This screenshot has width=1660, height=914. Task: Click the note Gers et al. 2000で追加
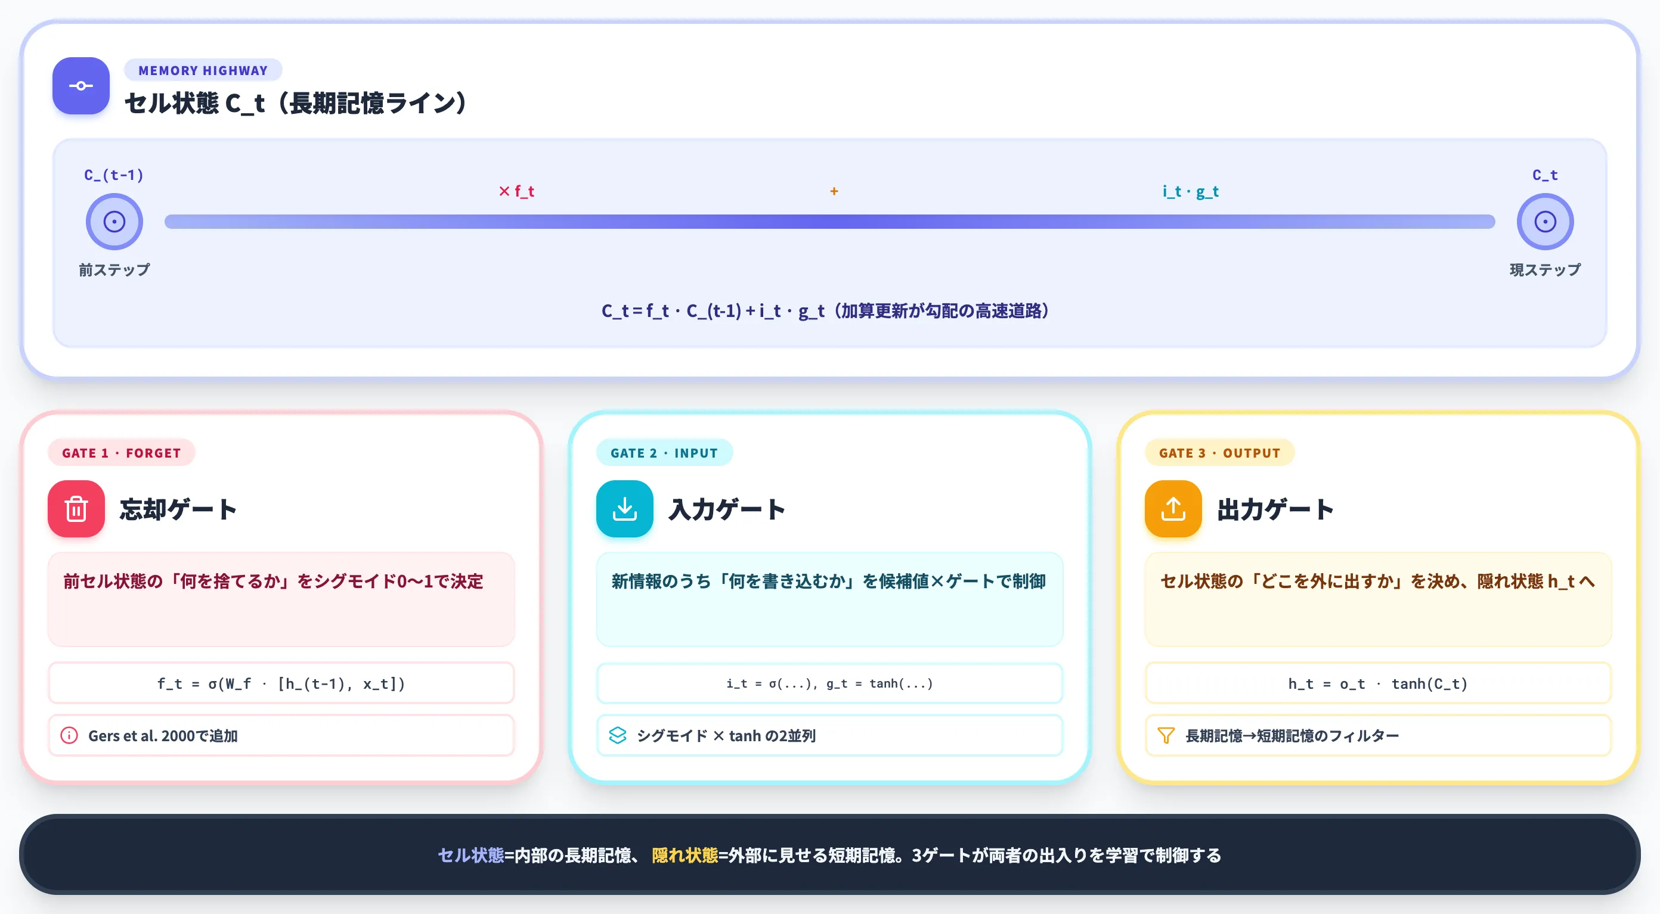point(281,735)
